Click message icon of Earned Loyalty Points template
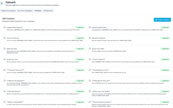The height and width of the screenshot is (108, 173). click(x=90, y=27)
